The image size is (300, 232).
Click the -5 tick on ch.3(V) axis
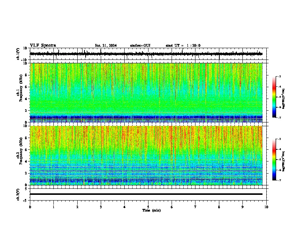pos(25,201)
